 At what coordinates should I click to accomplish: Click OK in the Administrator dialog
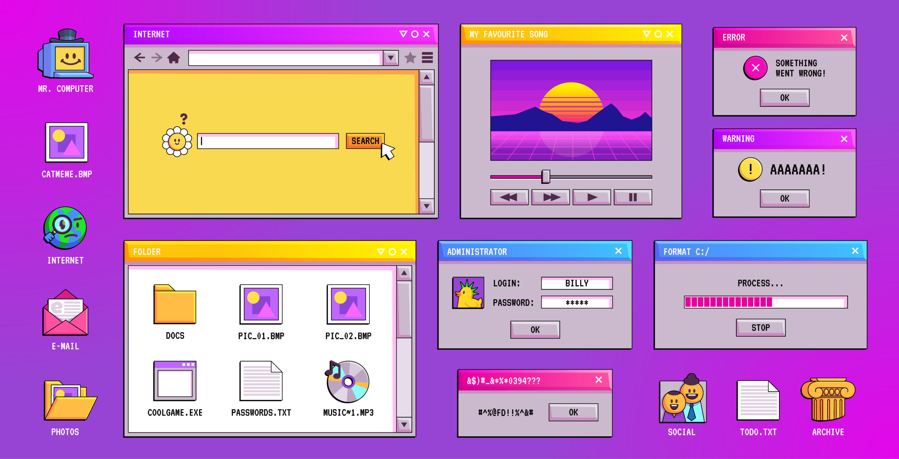click(x=535, y=330)
